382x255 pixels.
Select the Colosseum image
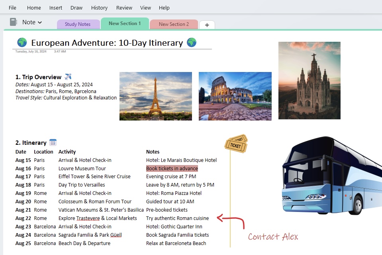coord(235,96)
